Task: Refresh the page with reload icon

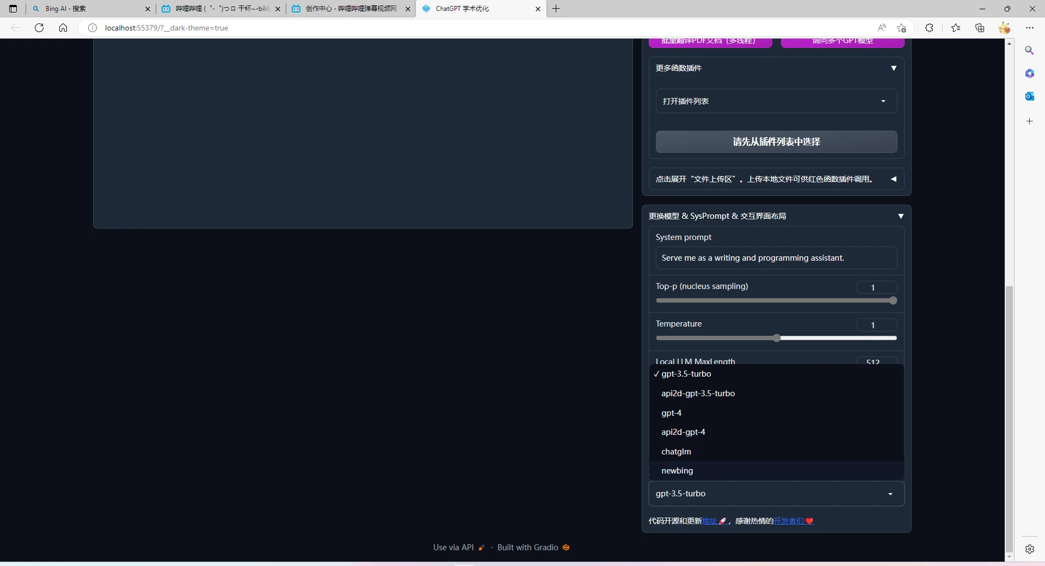Action: 39,28
